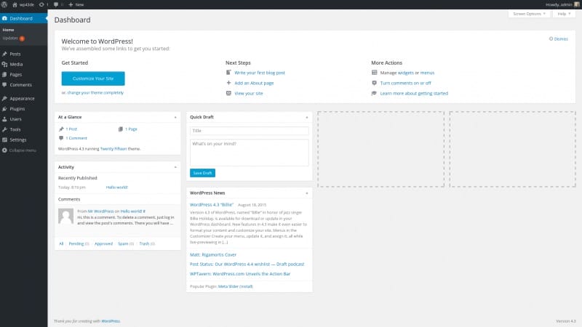The width and height of the screenshot is (582, 327).
Task: Open the Settings menu item
Action: (18, 140)
